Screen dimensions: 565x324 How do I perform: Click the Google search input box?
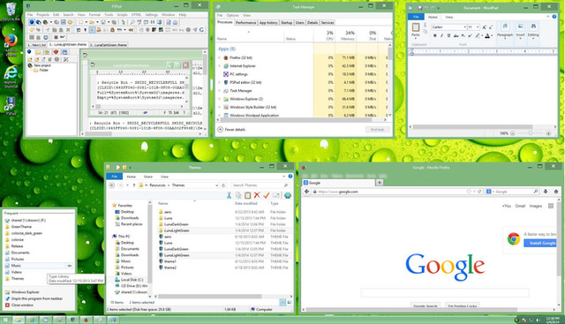click(445, 292)
